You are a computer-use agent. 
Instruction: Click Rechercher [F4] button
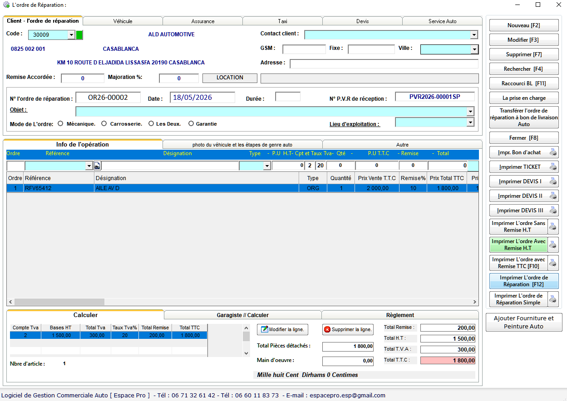(523, 69)
